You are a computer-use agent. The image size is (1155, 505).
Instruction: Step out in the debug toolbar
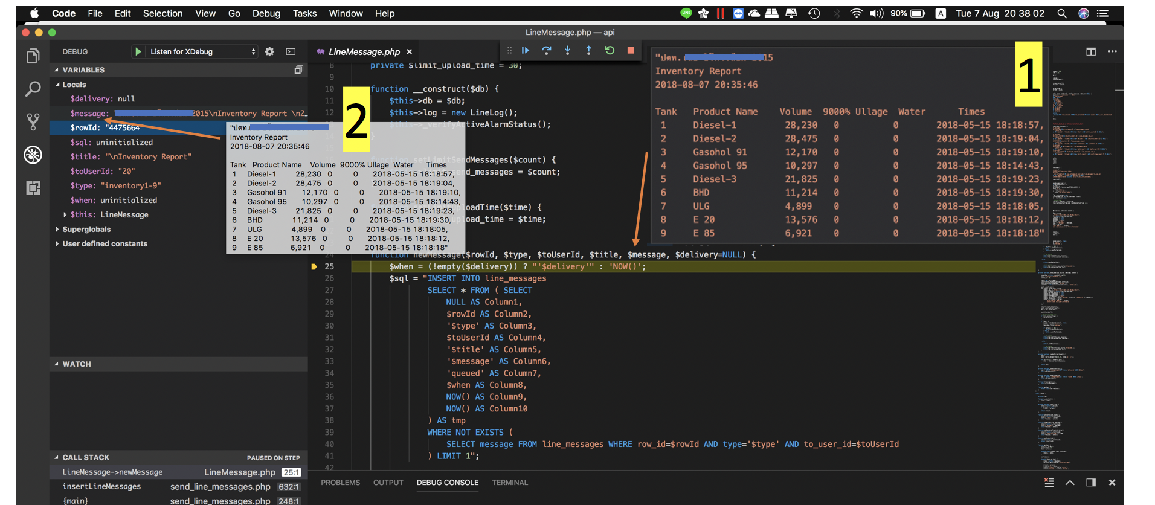click(589, 51)
